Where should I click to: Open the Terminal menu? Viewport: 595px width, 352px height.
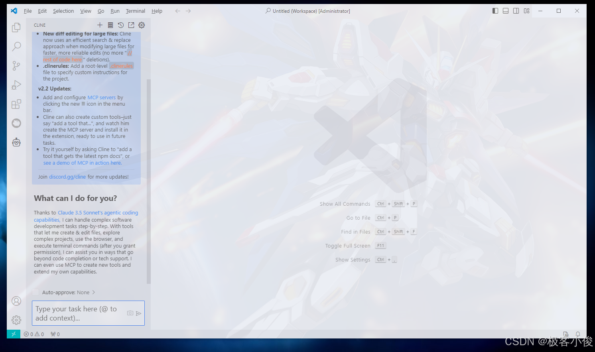[x=135, y=11]
